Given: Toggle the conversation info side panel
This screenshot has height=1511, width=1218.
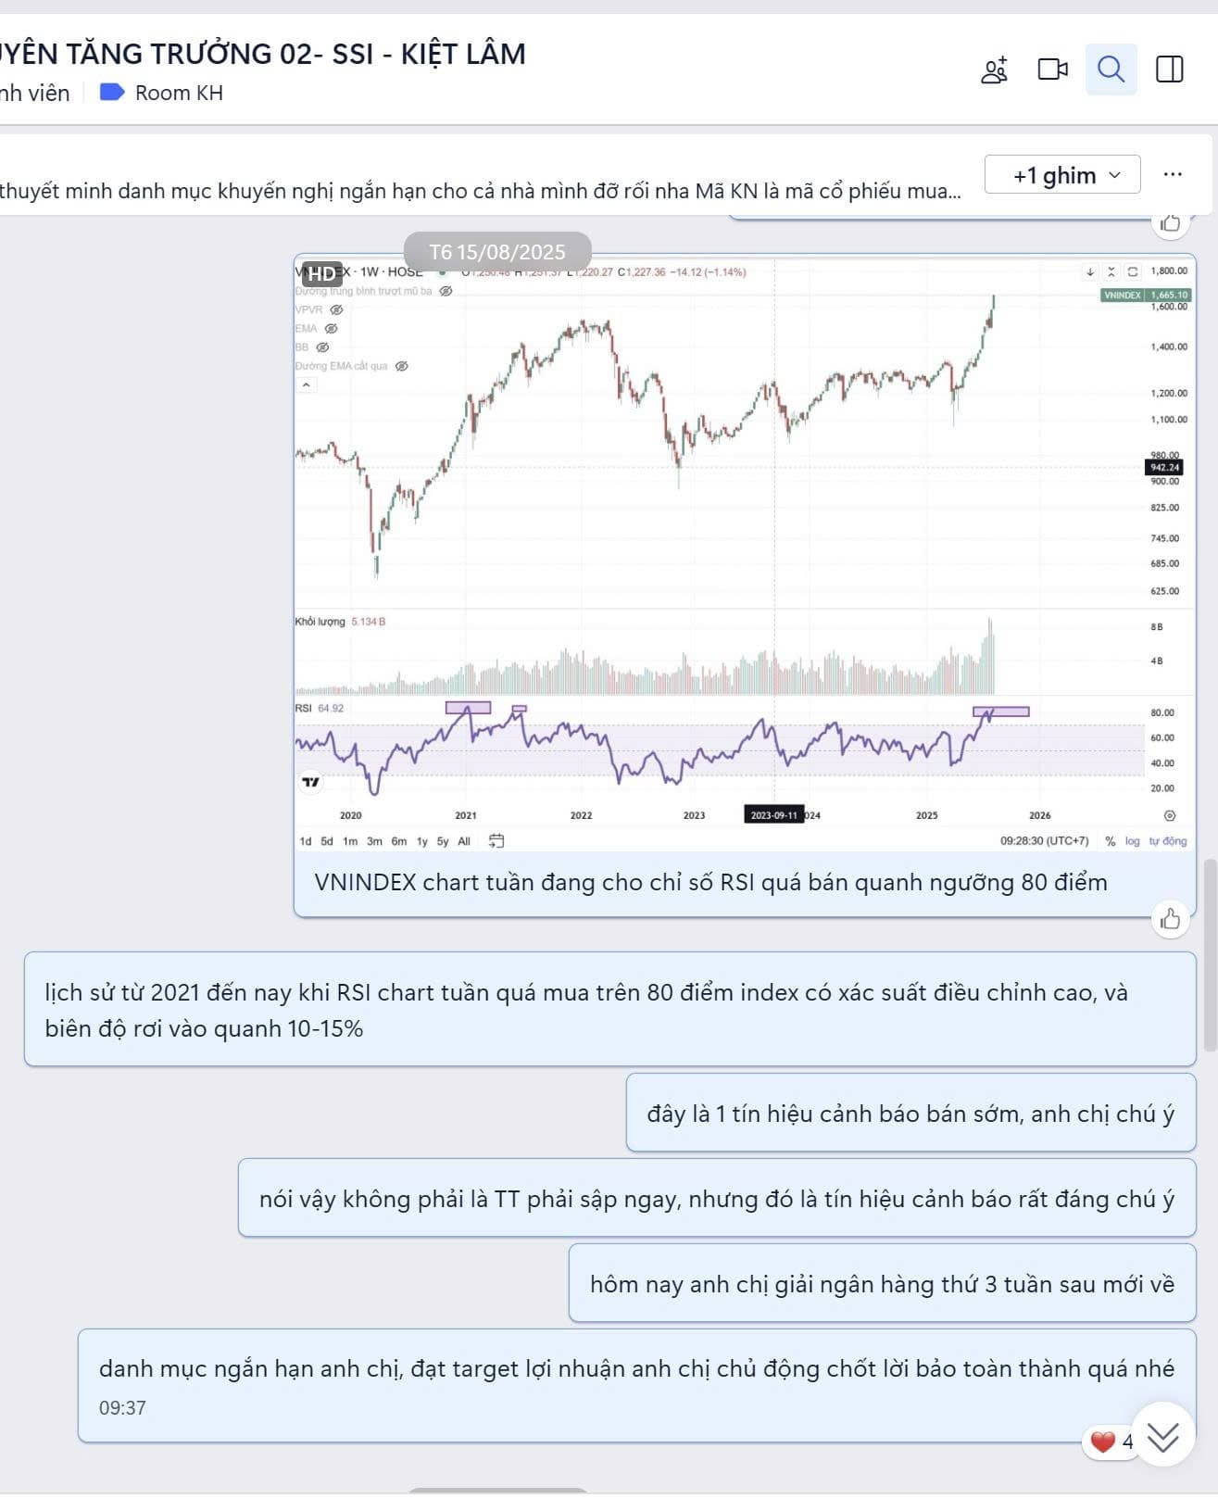Looking at the screenshot, I should tap(1169, 69).
